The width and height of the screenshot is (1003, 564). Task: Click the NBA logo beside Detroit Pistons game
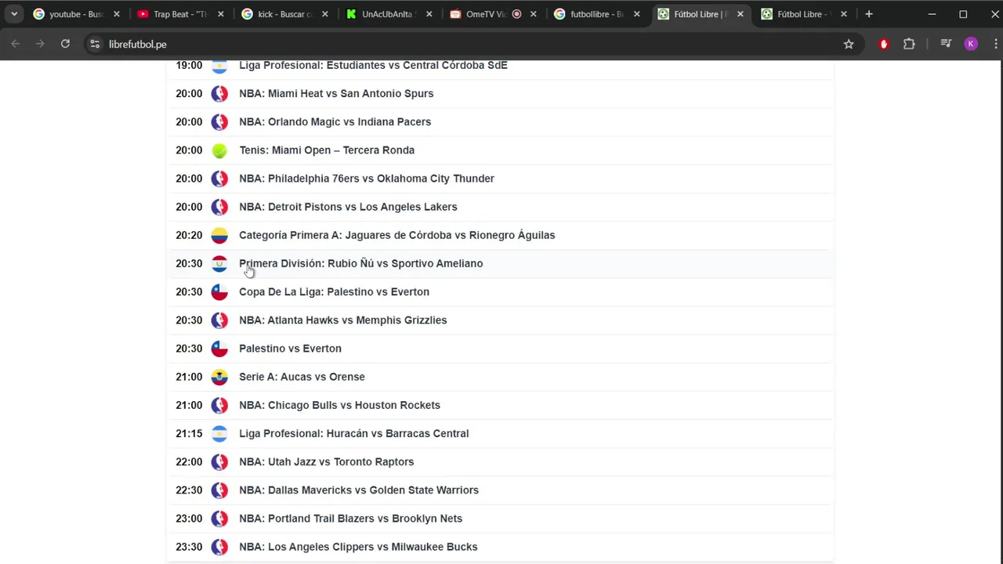219,207
